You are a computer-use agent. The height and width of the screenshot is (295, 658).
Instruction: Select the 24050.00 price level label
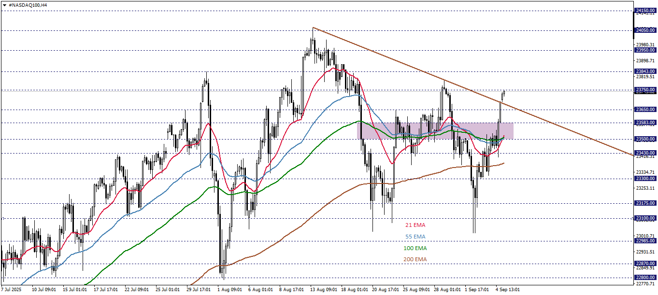(645, 30)
